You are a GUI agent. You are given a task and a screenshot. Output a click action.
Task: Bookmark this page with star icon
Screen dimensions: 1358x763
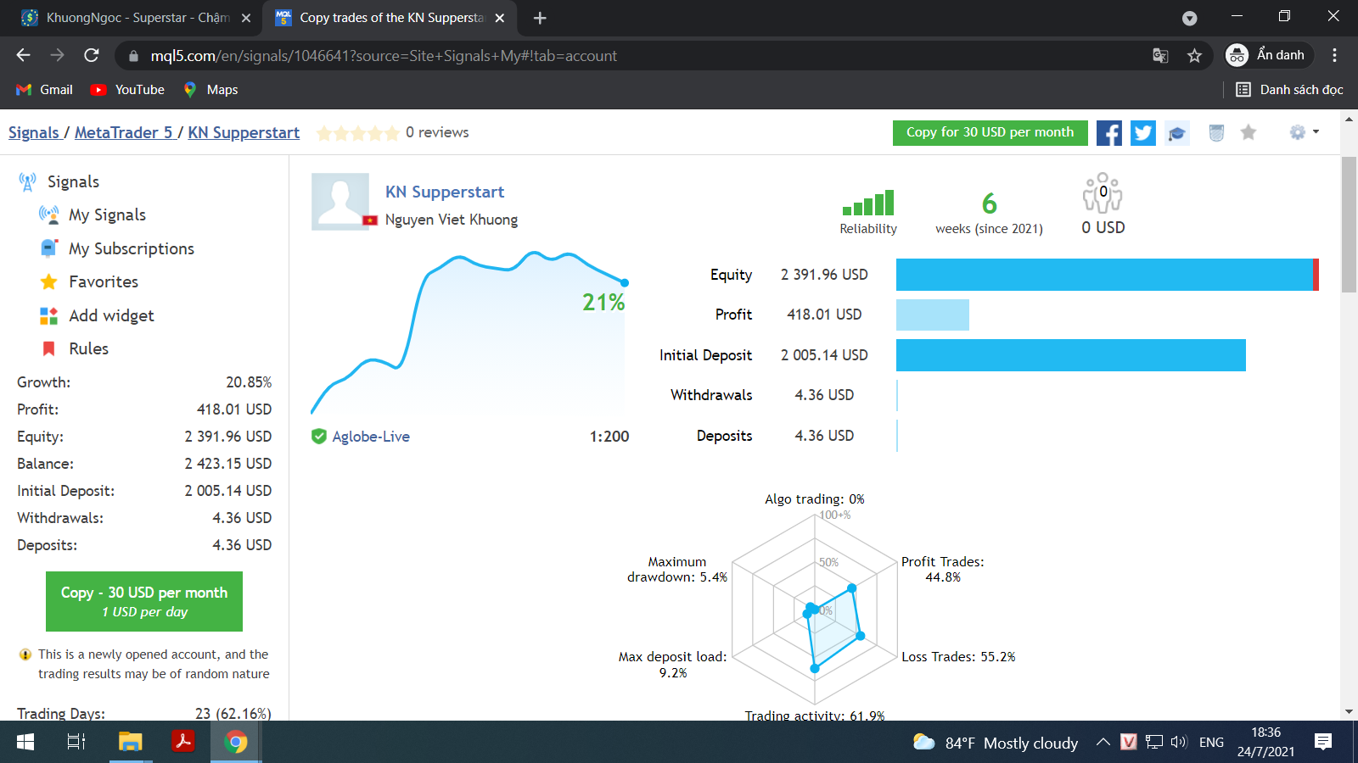click(1195, 56)
